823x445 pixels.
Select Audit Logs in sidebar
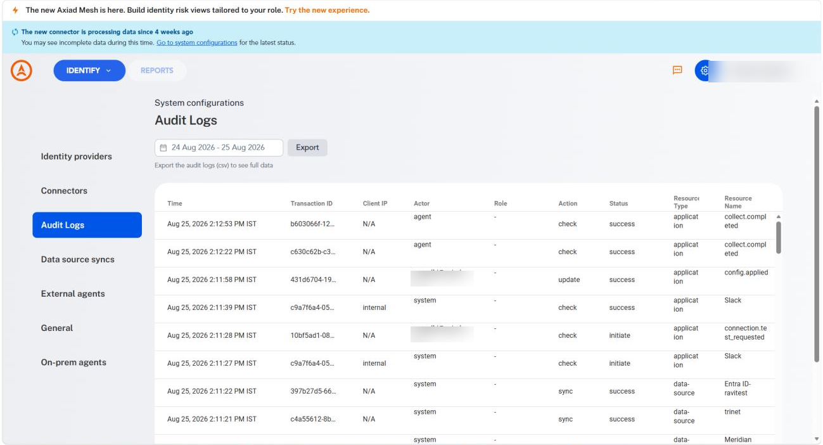point(87,225)
